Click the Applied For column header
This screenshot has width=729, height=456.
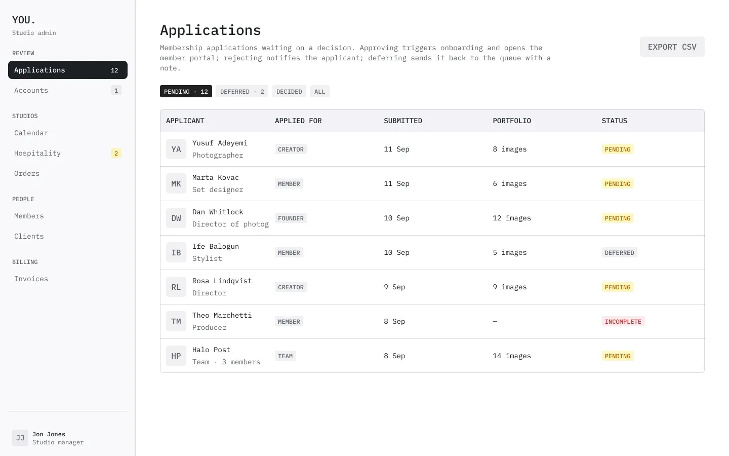click(x=298, y=121)
